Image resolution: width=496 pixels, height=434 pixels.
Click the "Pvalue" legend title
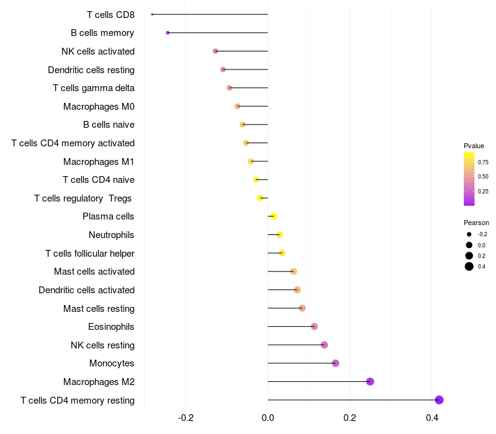474,146
